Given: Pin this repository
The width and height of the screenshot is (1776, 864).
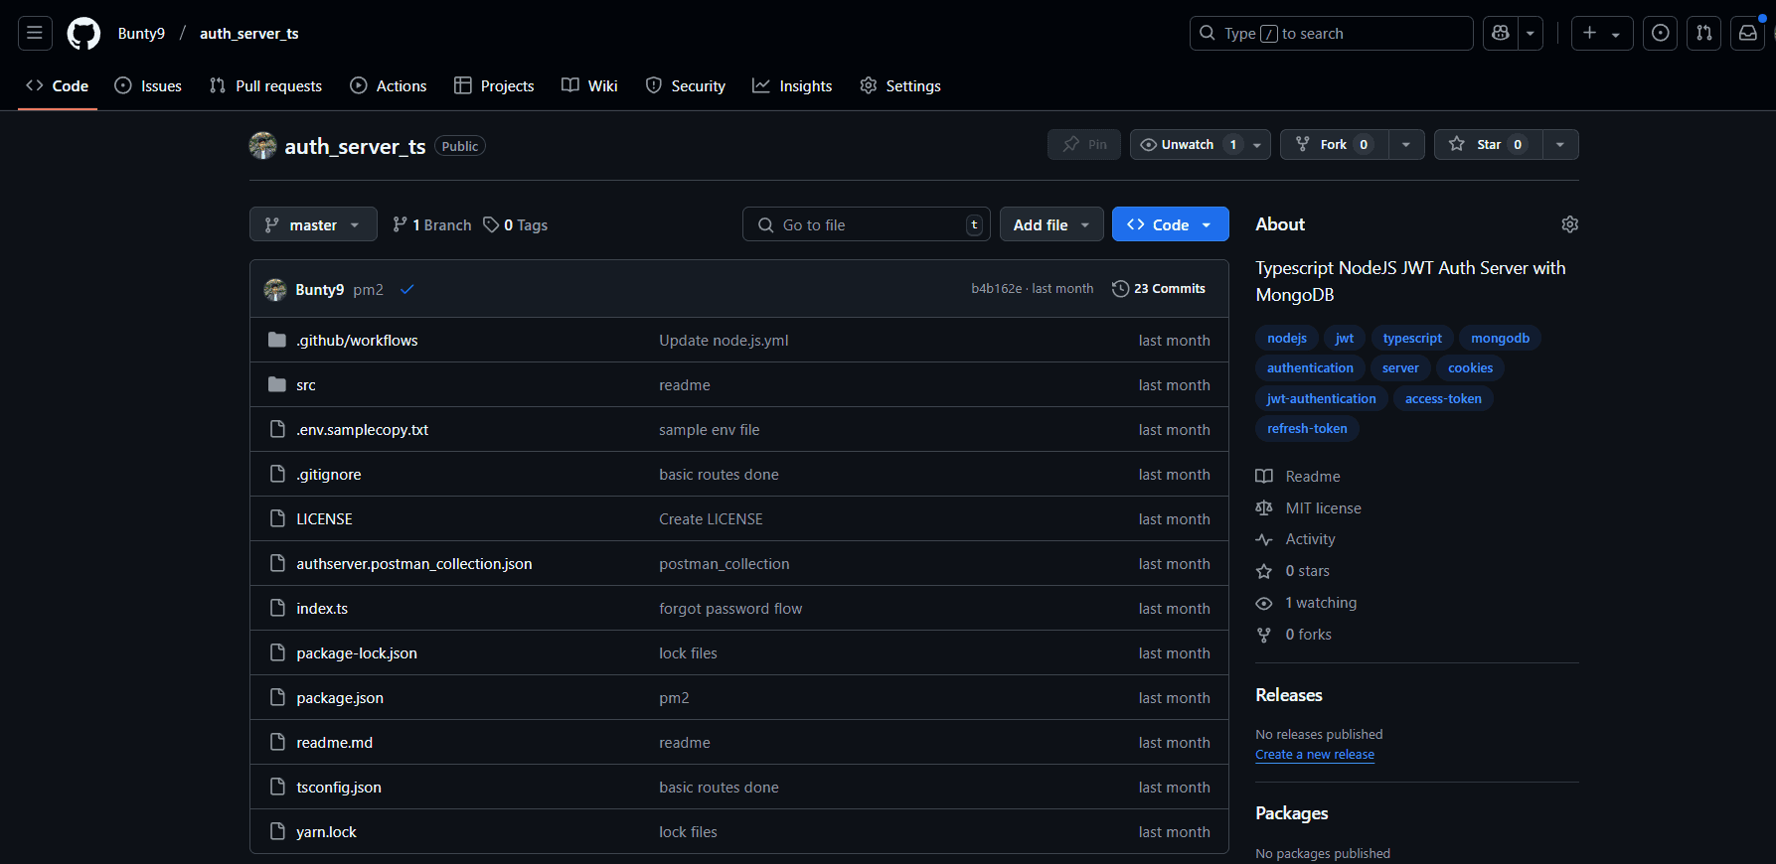Looking at the screenshot, I should (x=1084, y=145).
